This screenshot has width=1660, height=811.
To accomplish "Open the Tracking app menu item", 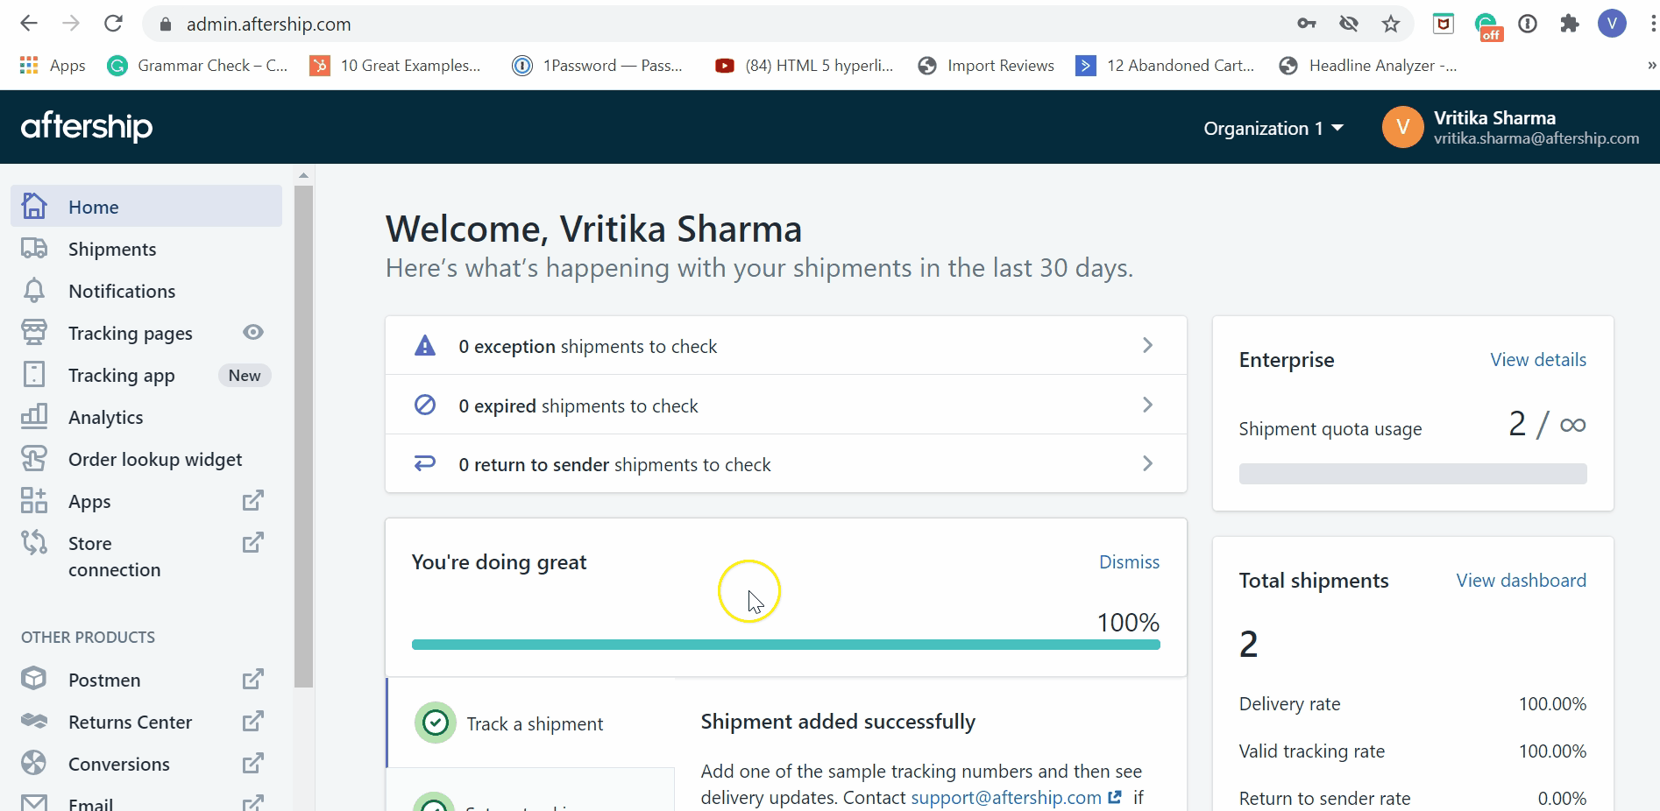I will (x=122, y=376).
